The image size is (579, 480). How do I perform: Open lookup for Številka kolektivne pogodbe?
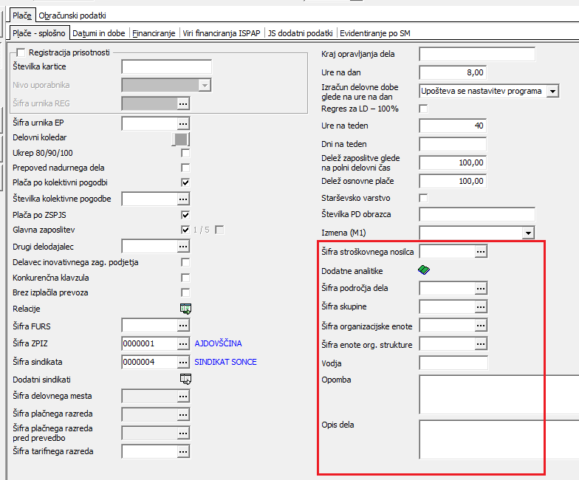click(x=183, y=199)
